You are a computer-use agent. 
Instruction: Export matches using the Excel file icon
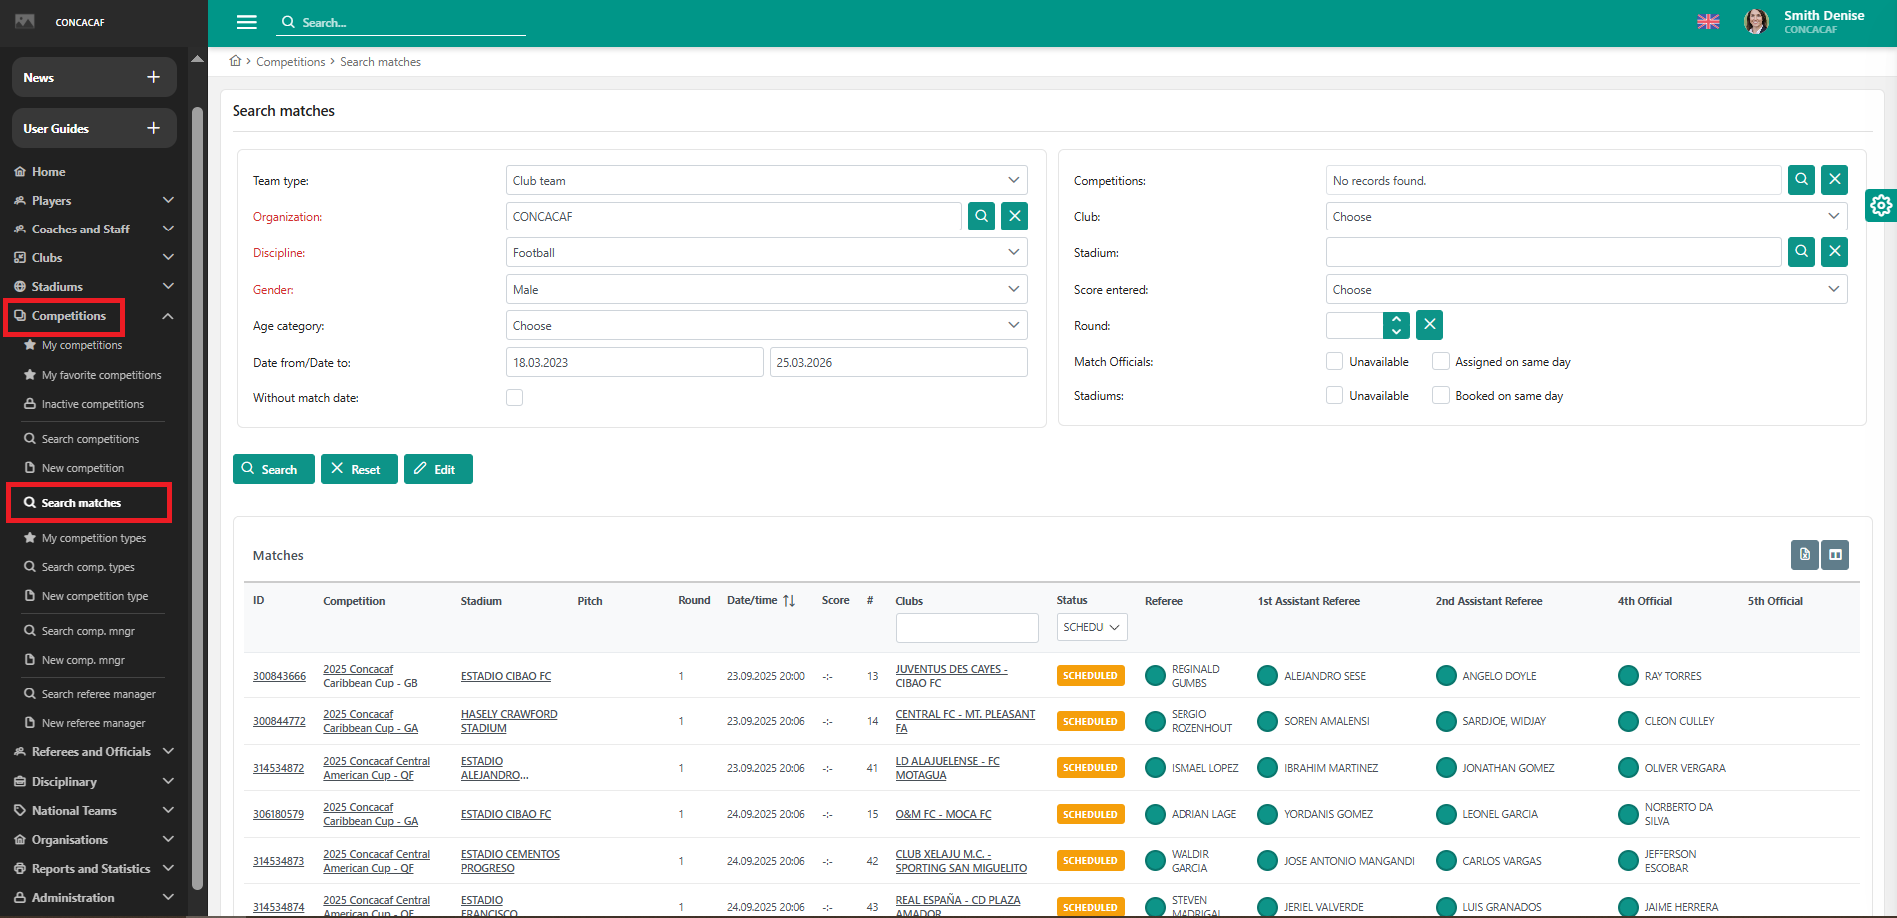coord(1804,555)
